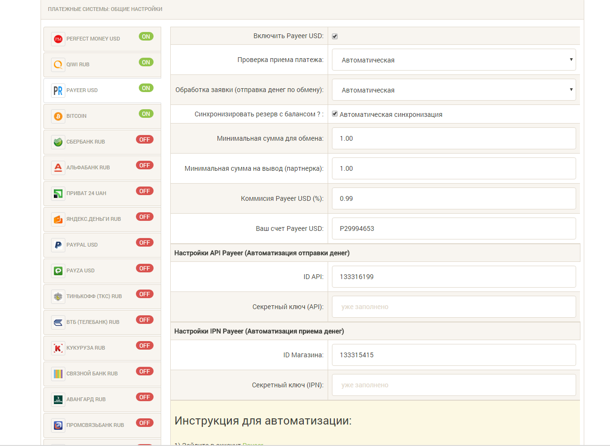Click the Секретный ключ (API) field

454,307
